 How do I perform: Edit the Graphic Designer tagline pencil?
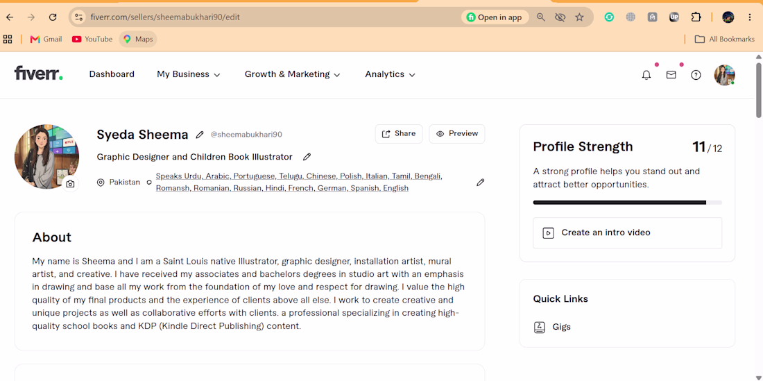pos(307,157)
